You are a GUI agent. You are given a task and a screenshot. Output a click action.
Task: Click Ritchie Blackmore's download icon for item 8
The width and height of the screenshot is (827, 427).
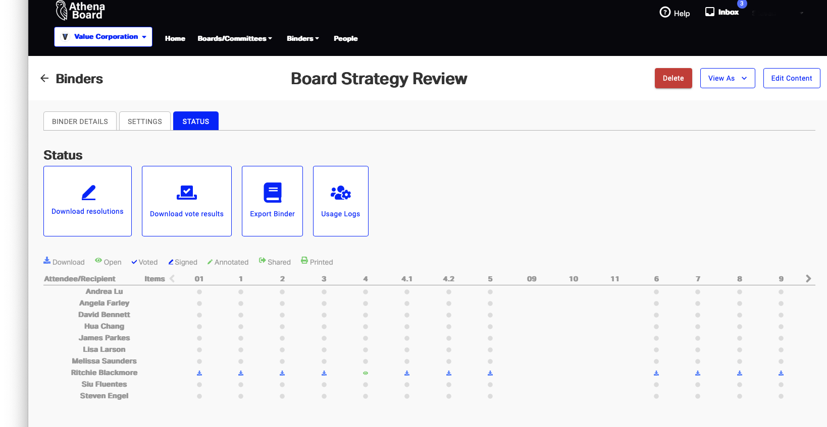click(740, 373)
